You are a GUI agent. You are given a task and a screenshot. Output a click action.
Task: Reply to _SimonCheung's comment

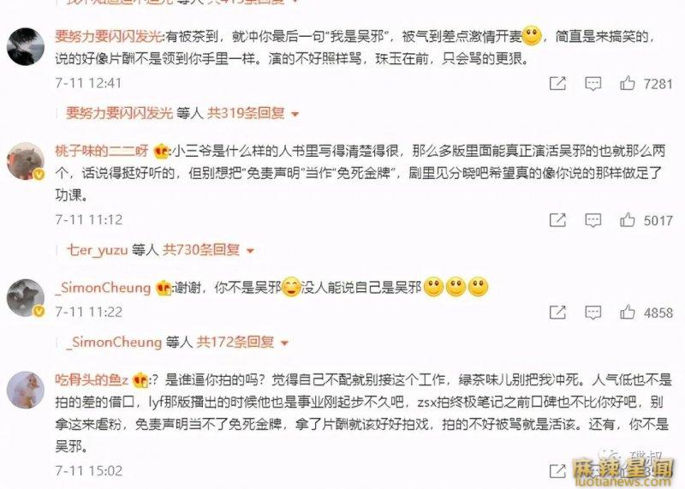tap(593, 313)
